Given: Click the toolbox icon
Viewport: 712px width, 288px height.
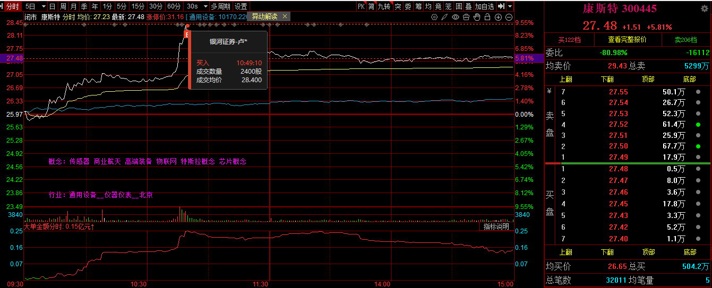Looking at the screenshot, I should pos(466,17).
